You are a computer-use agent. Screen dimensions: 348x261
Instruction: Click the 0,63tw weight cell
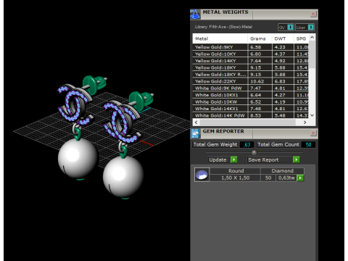coord(286,178)
